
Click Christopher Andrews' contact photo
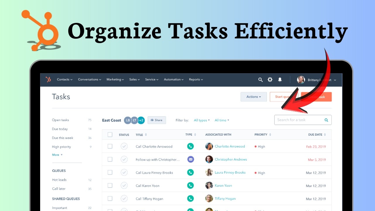[x=209, y=159]
